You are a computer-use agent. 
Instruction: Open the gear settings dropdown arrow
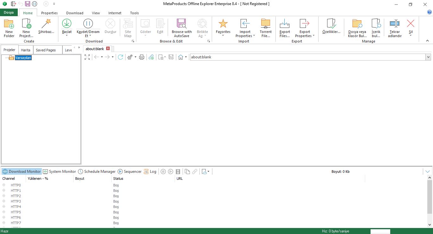pyautogui.click(x=135, y=57)
